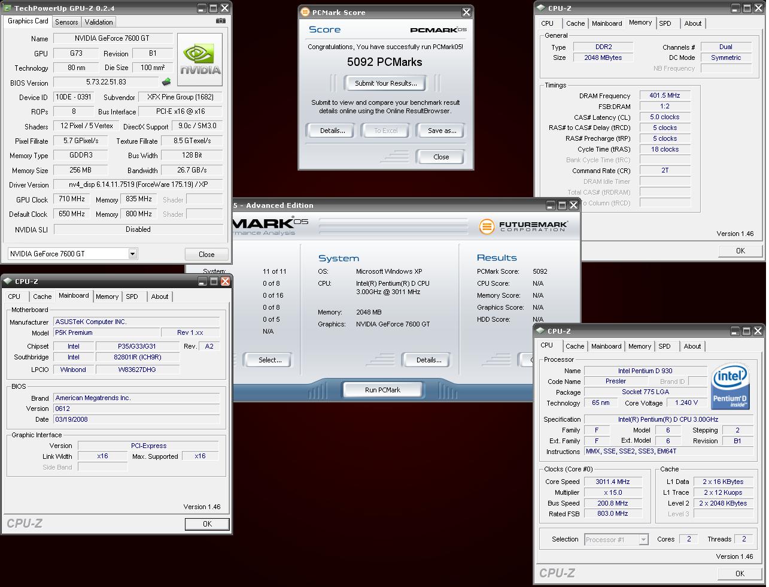Click the NVIDIA SLI Disabled field
The width and height of the screenshot is (769, 587).
(x=138, y=229)
